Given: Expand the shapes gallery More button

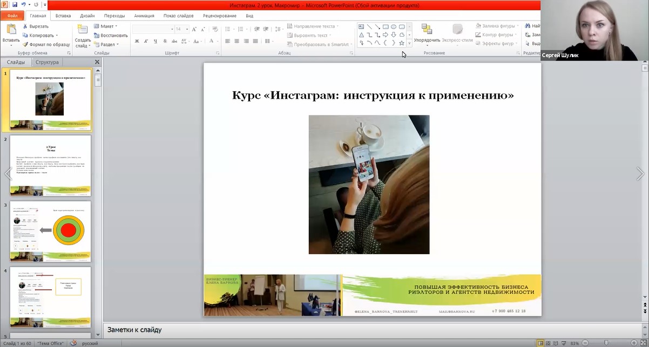Looking at the screenshot, I should coord(409,43).
